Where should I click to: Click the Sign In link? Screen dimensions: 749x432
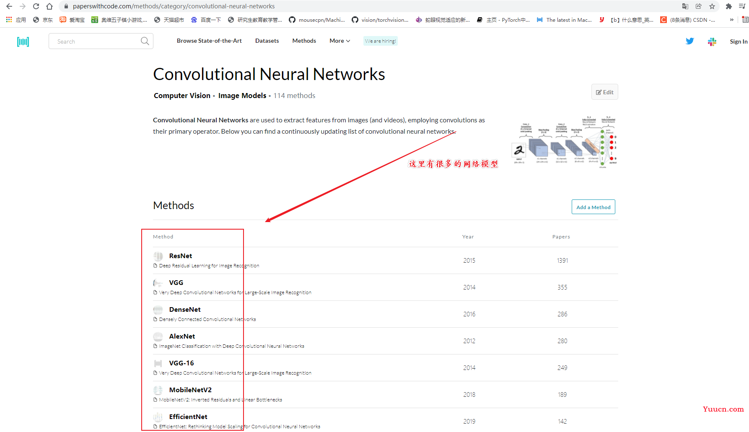739,41
